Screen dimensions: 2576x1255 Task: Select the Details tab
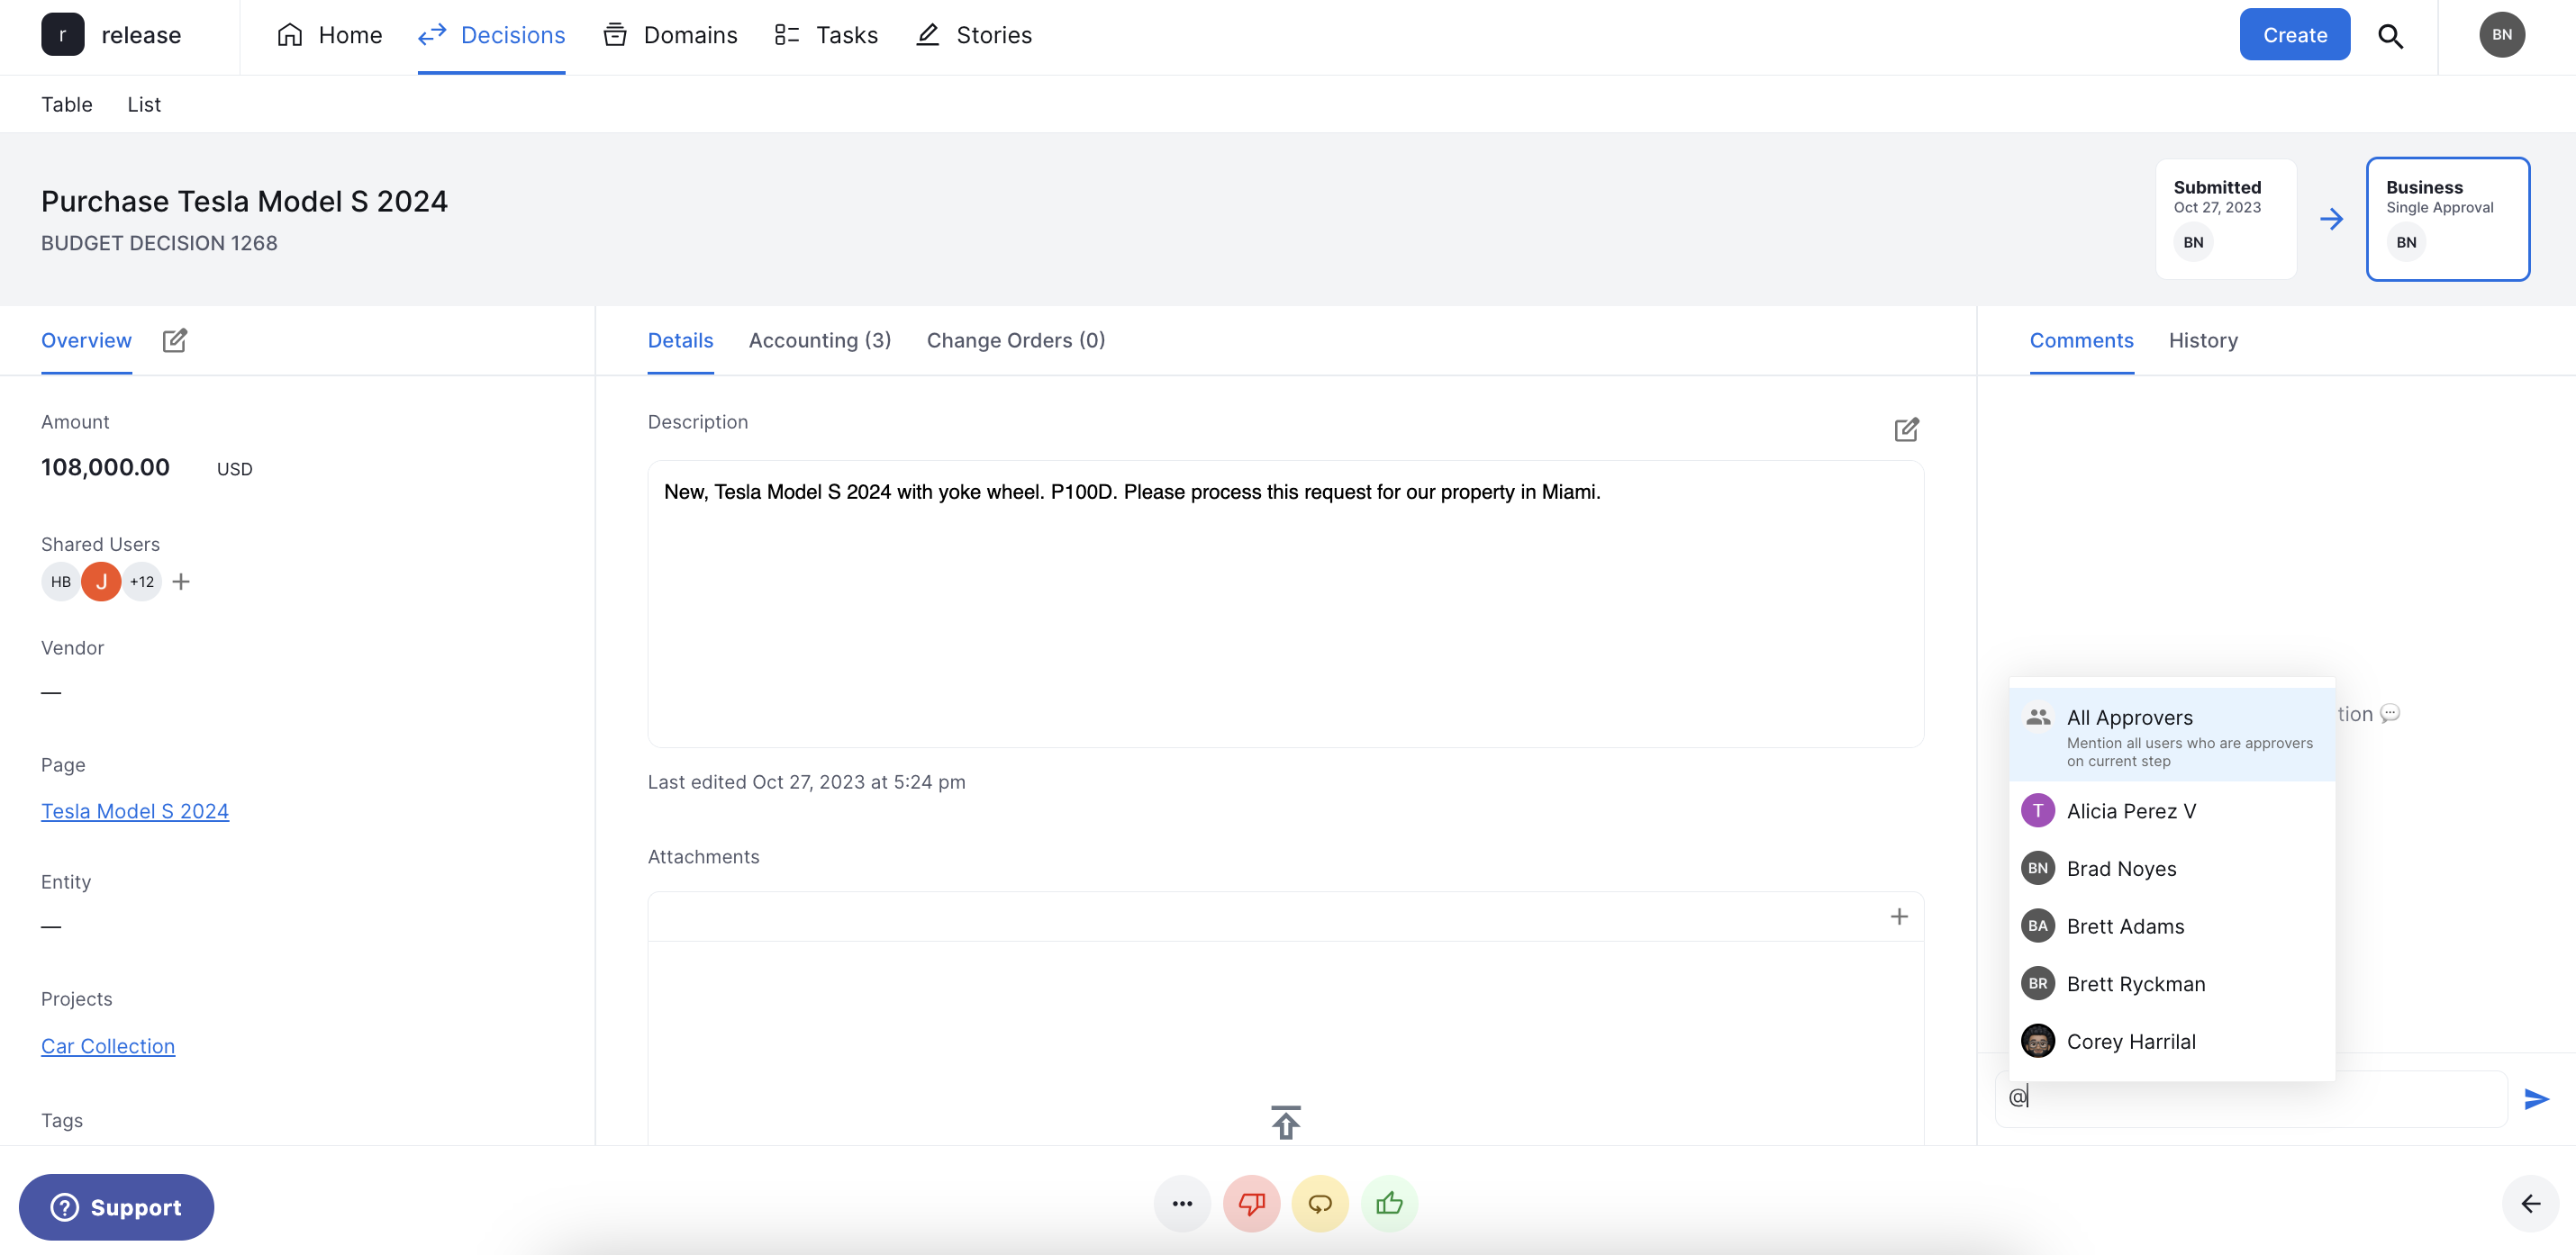[x=680, y=340]
